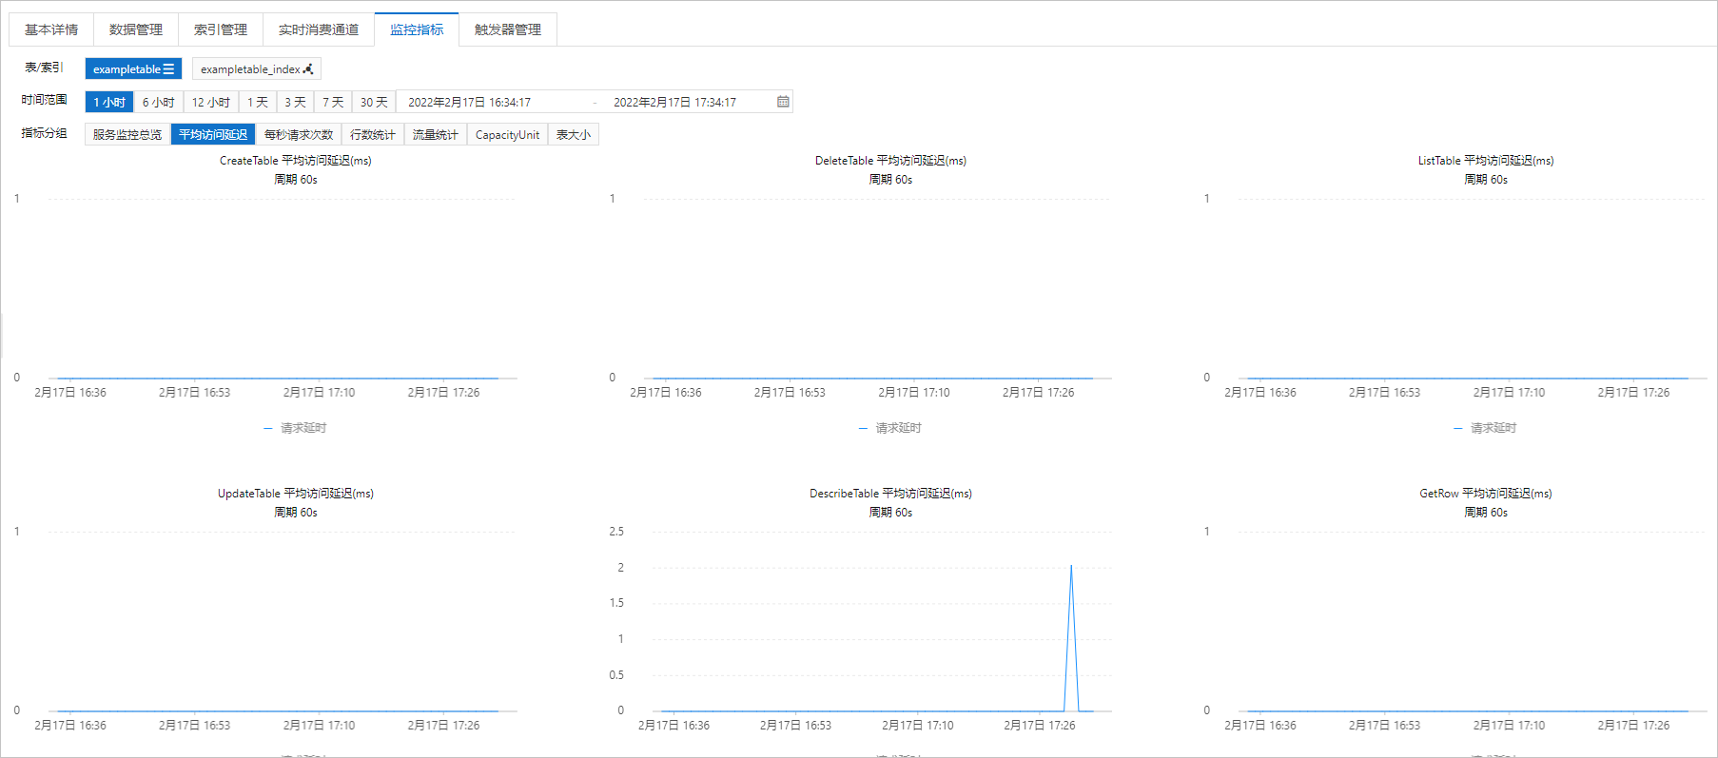
Task: Click the CreateTable 平均访问延迟(ms) chart title
Action: coord(296,161)
